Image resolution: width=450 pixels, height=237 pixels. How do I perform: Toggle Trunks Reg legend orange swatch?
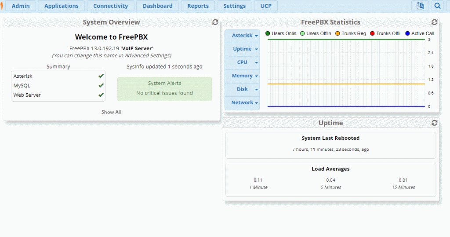click(x=337, y=33)
